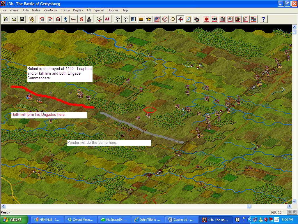Click the taskbar clock showing 5:09 PM
The height and width of the screenshot is (224, 298).
pyautogui.click(x=287, y=220)
